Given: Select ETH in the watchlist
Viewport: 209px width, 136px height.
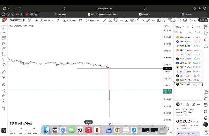Looking at the screenshot, I should click(188, 42).
